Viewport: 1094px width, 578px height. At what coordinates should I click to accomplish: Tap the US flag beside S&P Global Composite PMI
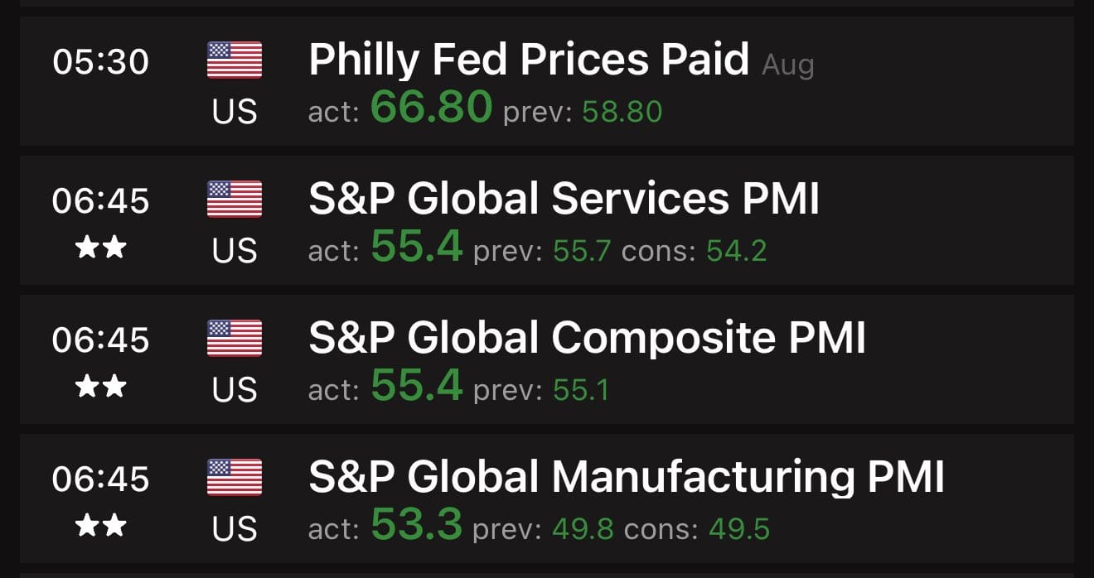point(235,339)
